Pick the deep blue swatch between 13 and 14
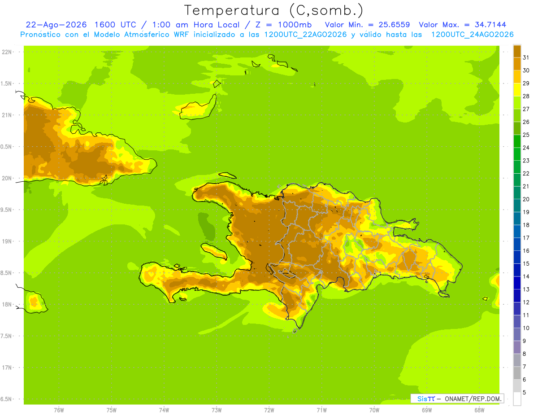This screenshot has width=538, height=416. tap(517, 283)
